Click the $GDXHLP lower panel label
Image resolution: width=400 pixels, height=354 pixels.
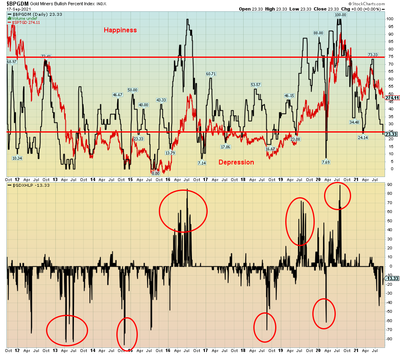pyautogui.click(x=24, y=185)
